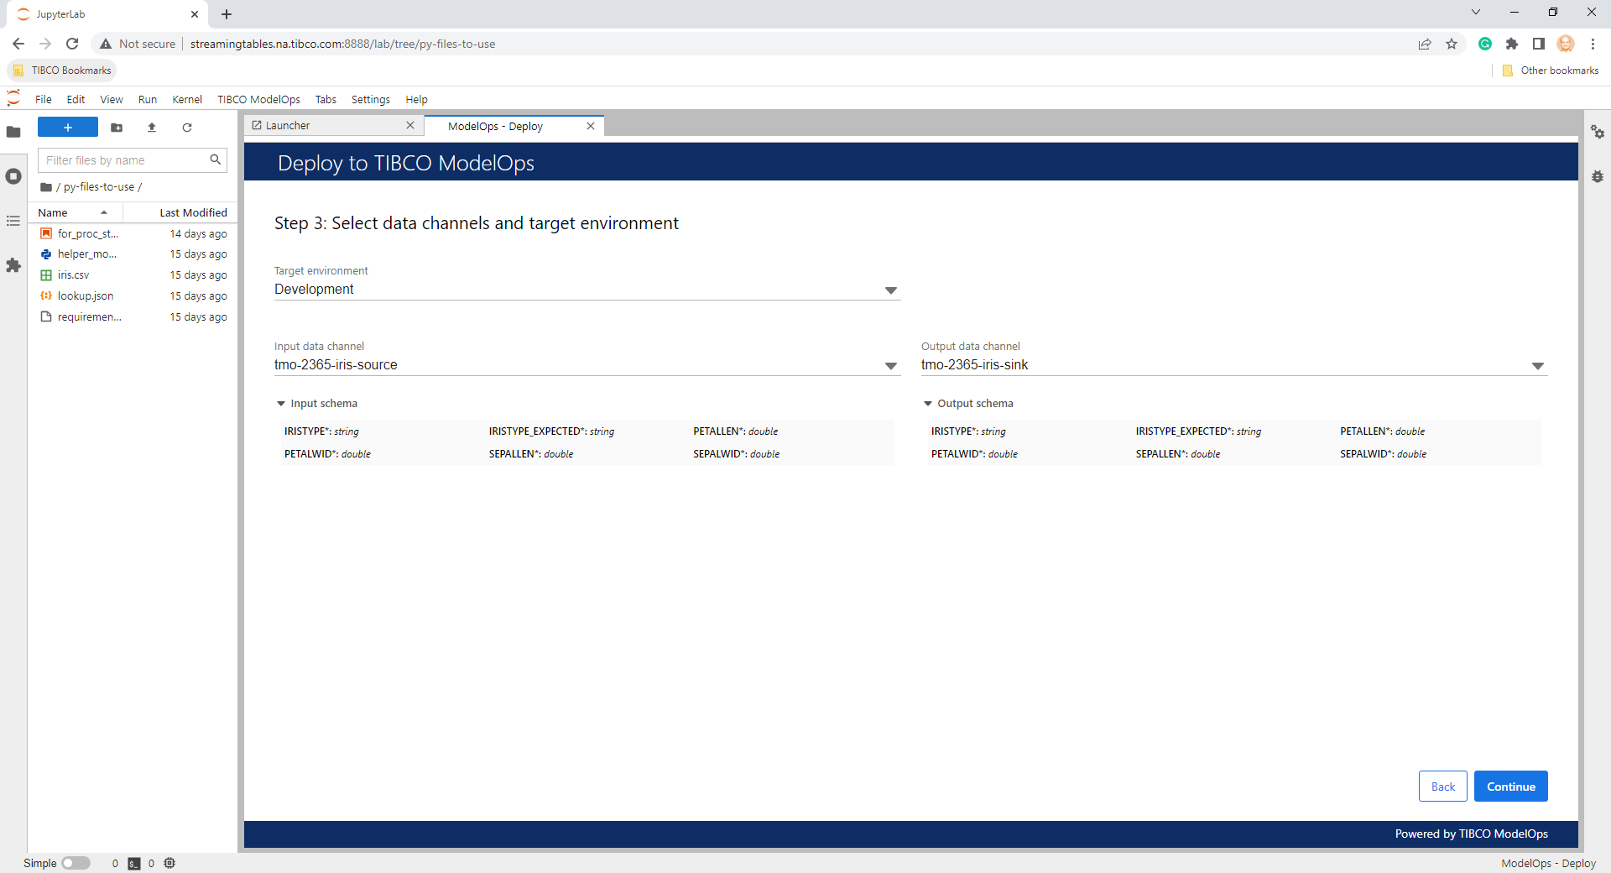
Task: Select the requiremen... file
Action: [x=133, y=317]
